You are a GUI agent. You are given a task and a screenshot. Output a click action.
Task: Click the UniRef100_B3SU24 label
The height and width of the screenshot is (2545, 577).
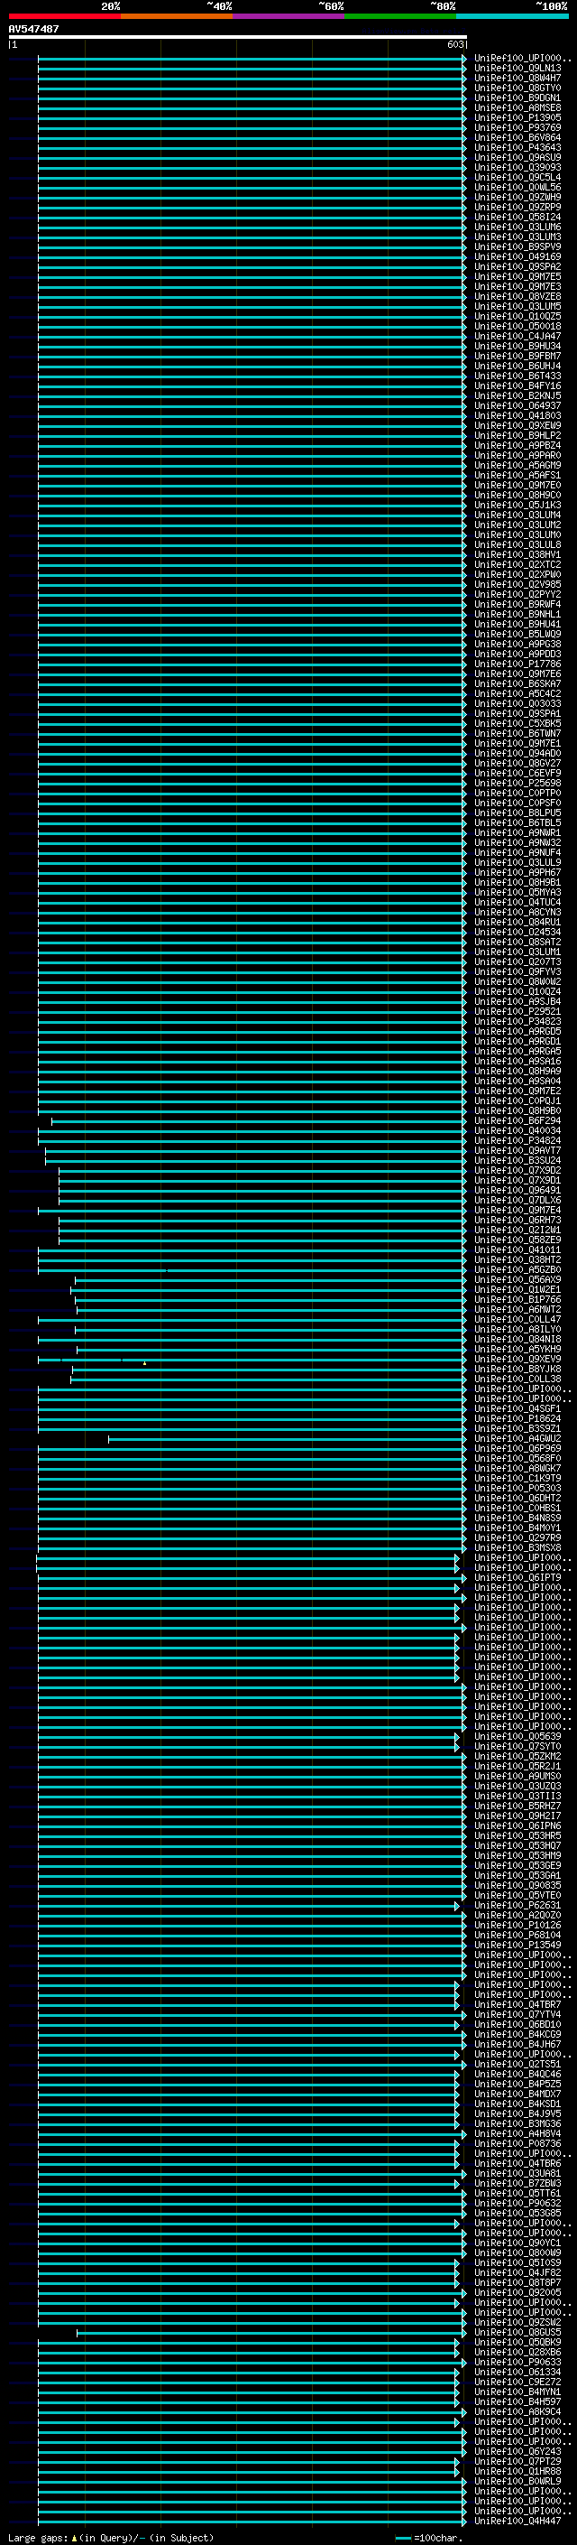click(x=517, y=1161)
